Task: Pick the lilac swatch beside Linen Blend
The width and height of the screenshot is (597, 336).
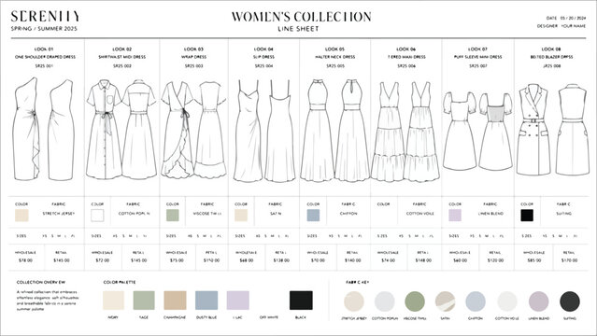Action: (455, 216)
